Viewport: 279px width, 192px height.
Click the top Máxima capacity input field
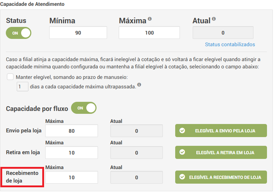pyautogui.click(x=149, y=33)
